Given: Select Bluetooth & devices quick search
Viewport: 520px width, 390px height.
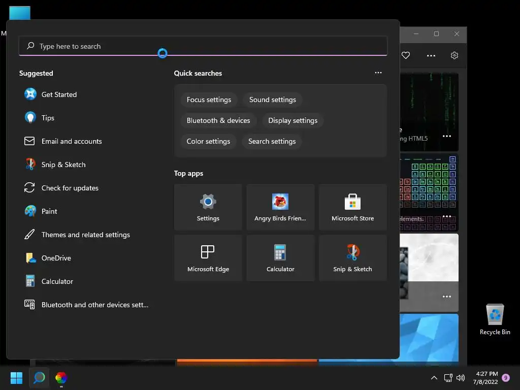Looking at the screenshot, I should coord(218,121).
